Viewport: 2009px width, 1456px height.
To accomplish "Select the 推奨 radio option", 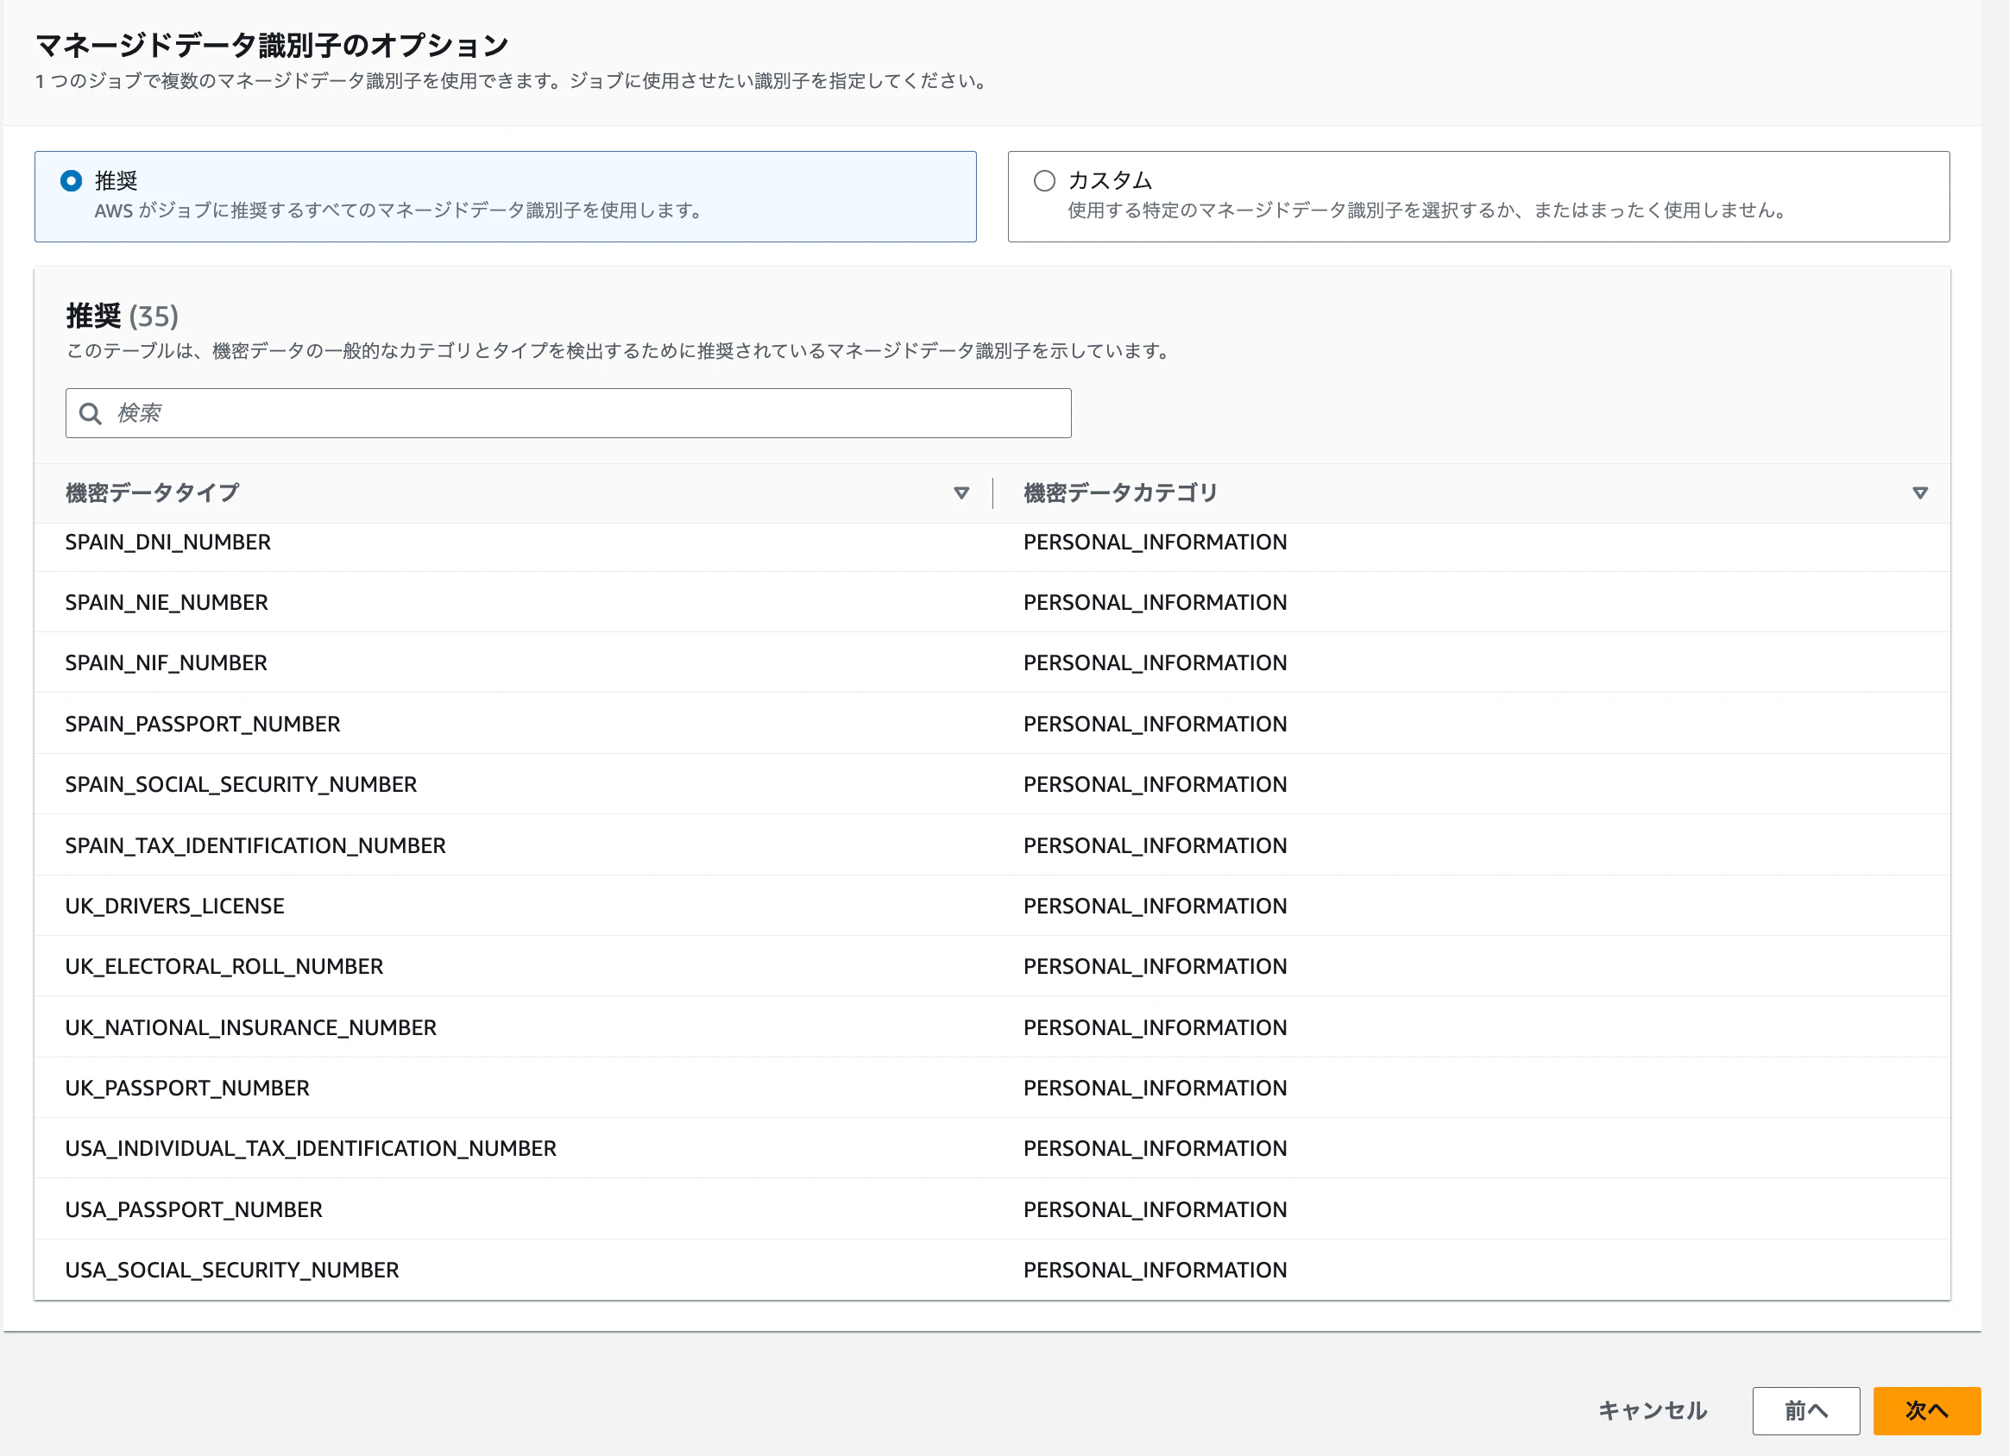I will 72,180.
